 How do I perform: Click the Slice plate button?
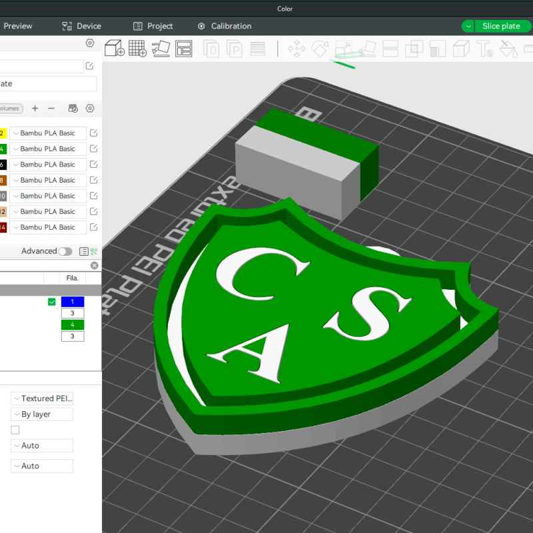coord(501,26)
